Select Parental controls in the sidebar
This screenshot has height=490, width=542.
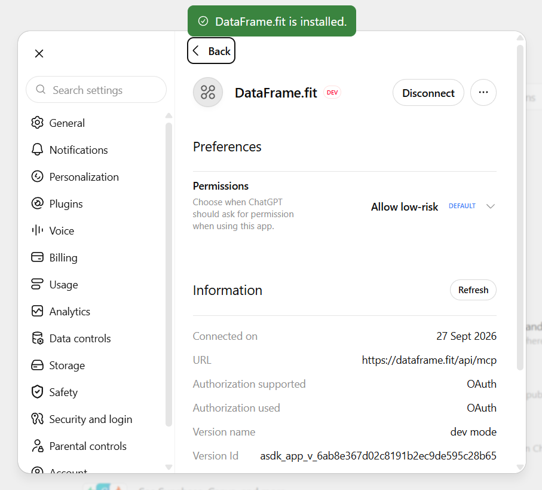coord(88,446)
